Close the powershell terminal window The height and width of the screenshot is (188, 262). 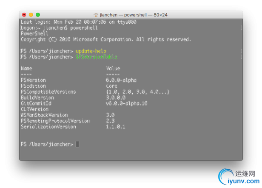(x=24, y=15)
